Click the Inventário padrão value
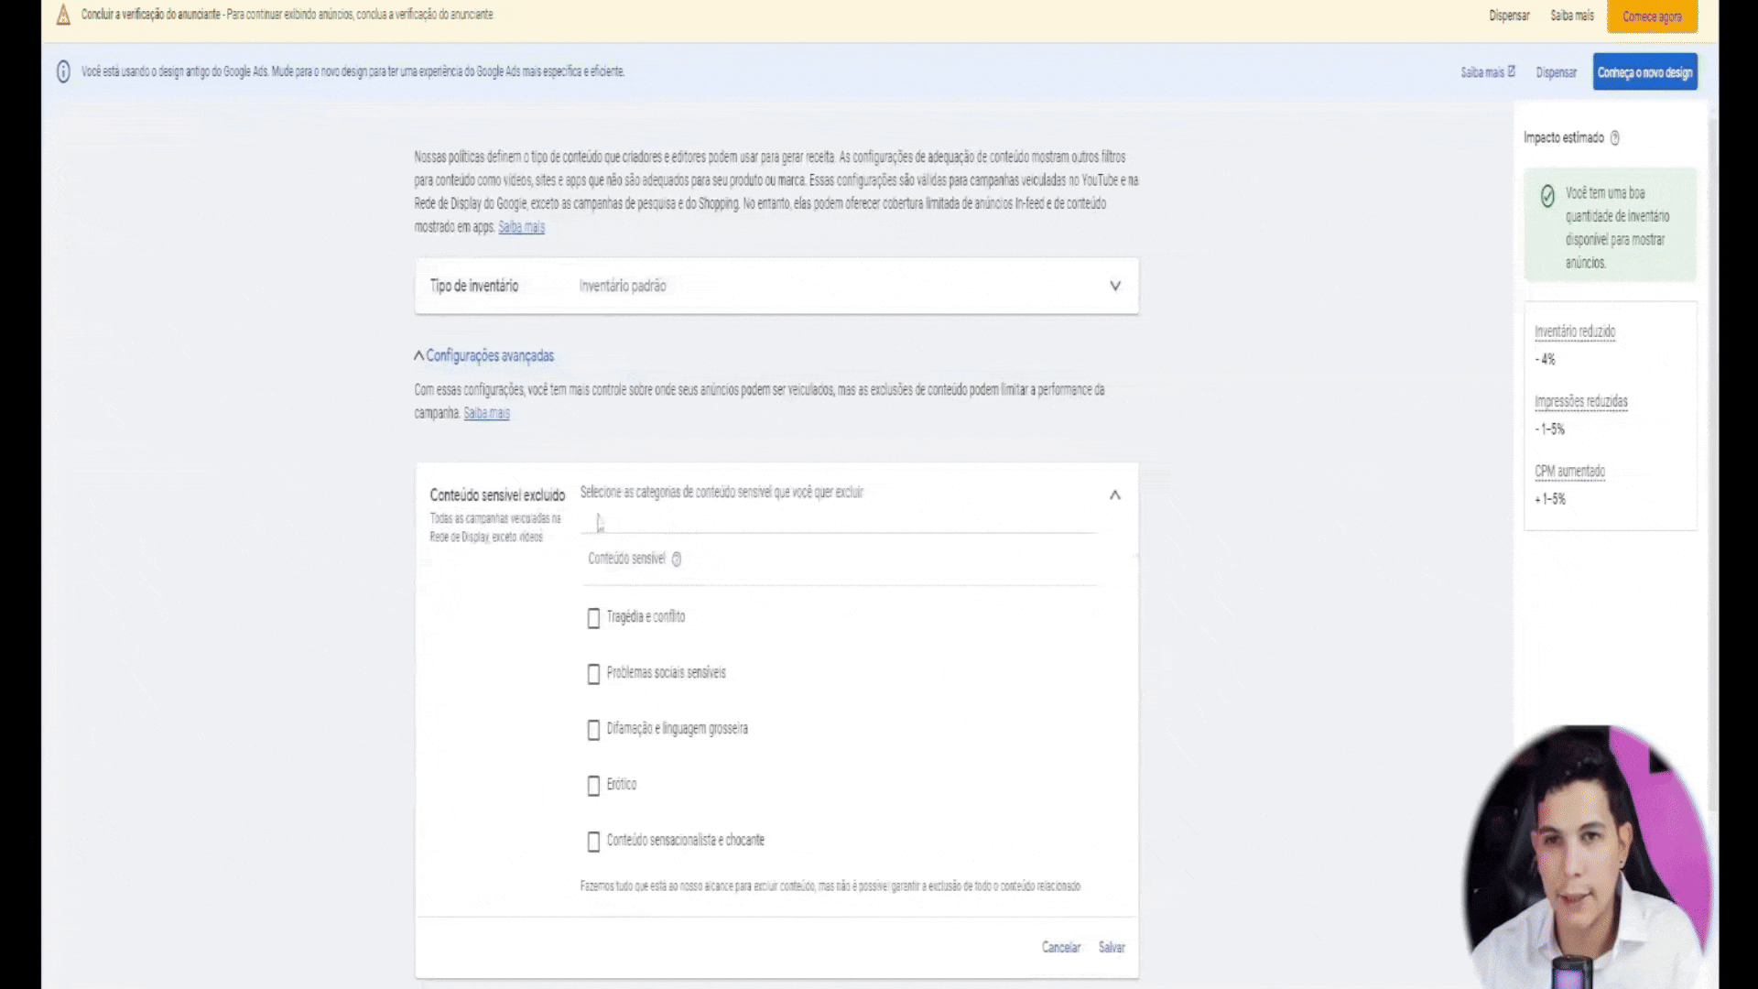The width and height of the screenshot is (1758, 989). coord(623,286)
